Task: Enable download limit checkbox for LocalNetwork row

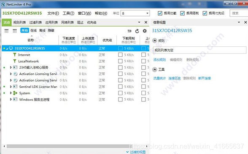Action: [120, 61]
